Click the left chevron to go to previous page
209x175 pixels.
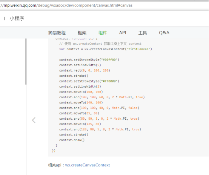(34, 120)
